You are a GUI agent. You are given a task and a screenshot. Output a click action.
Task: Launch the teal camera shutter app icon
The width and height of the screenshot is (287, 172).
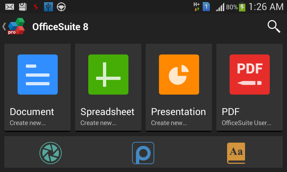pos(51,153)
